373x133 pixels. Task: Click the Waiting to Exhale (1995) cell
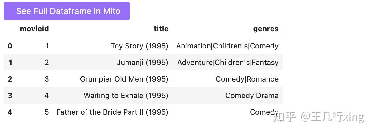click(x=126, y=96)
